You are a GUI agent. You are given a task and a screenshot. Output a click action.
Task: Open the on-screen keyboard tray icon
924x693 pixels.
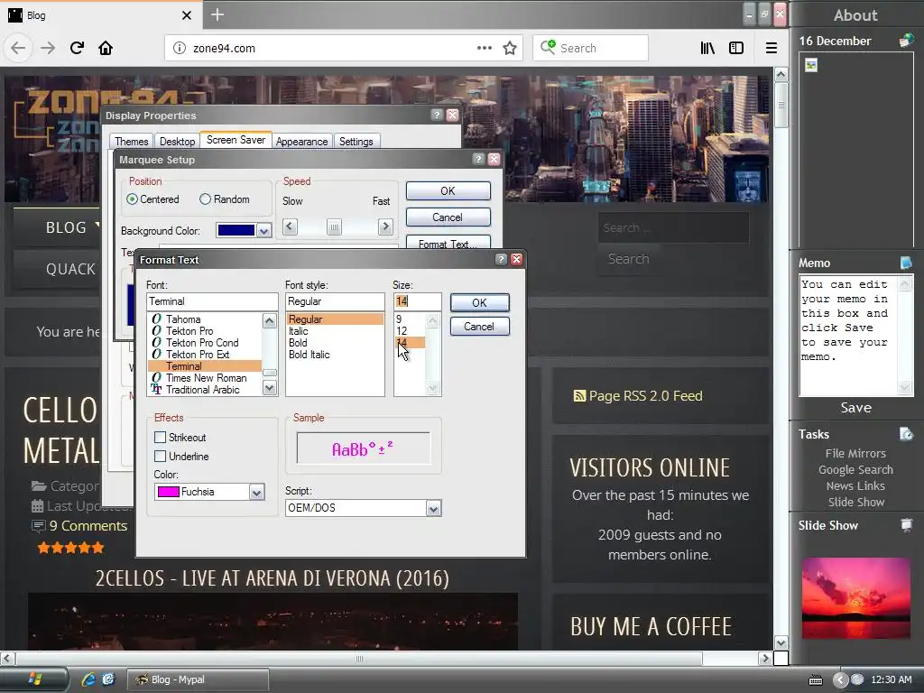coord(816,680)
